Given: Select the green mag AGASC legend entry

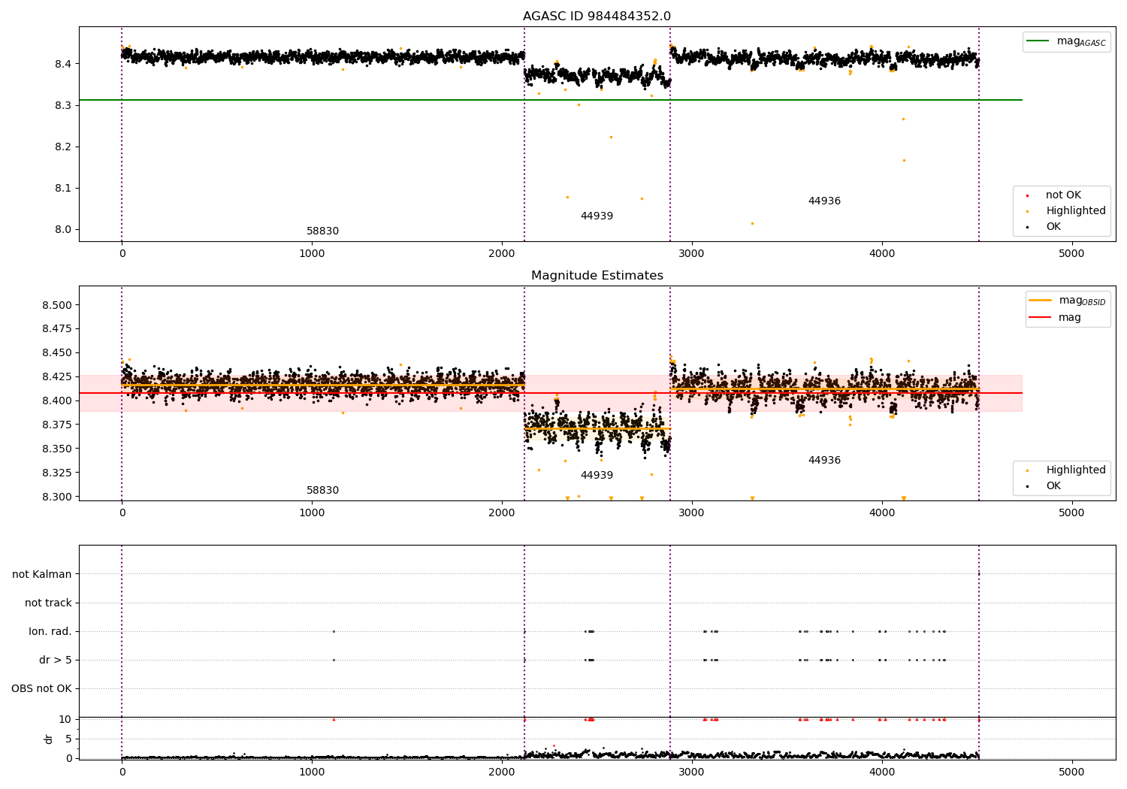Looking at the screenshot, I should click(x=1066, y=41).
